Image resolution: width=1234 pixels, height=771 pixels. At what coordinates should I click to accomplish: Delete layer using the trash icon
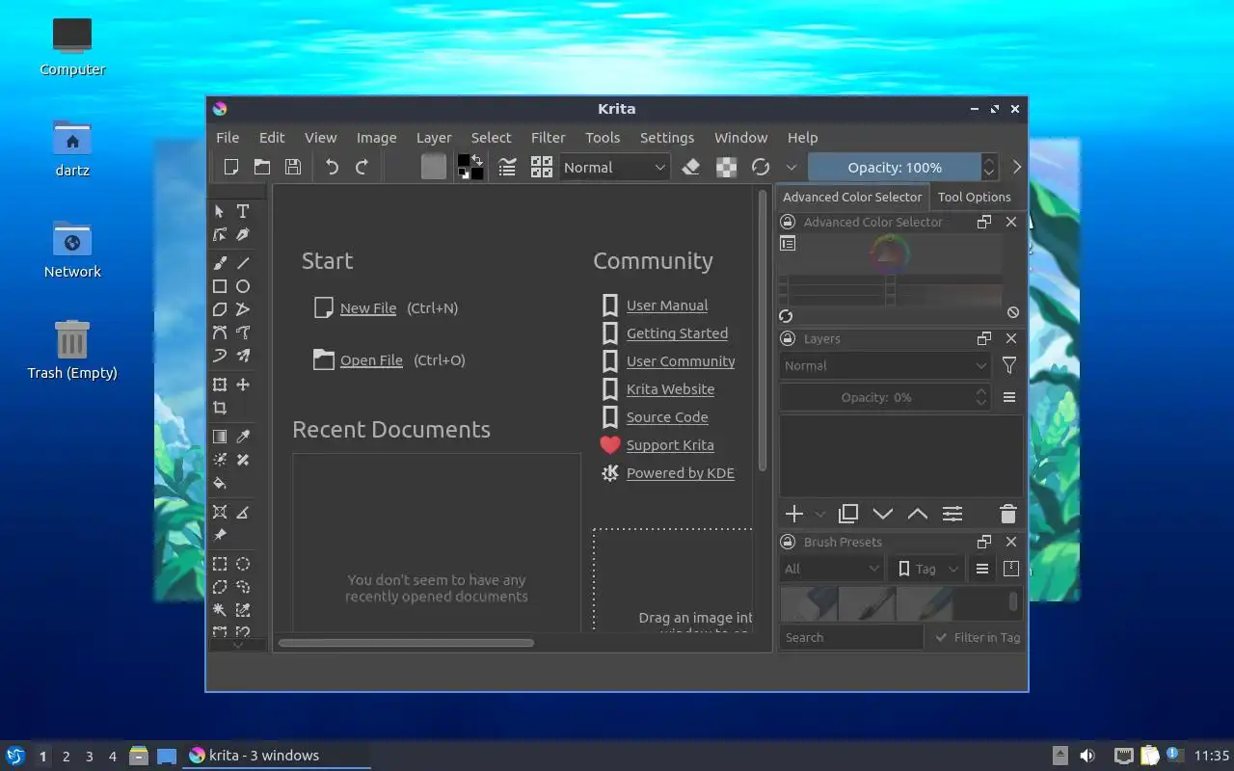click(1007, 514)
